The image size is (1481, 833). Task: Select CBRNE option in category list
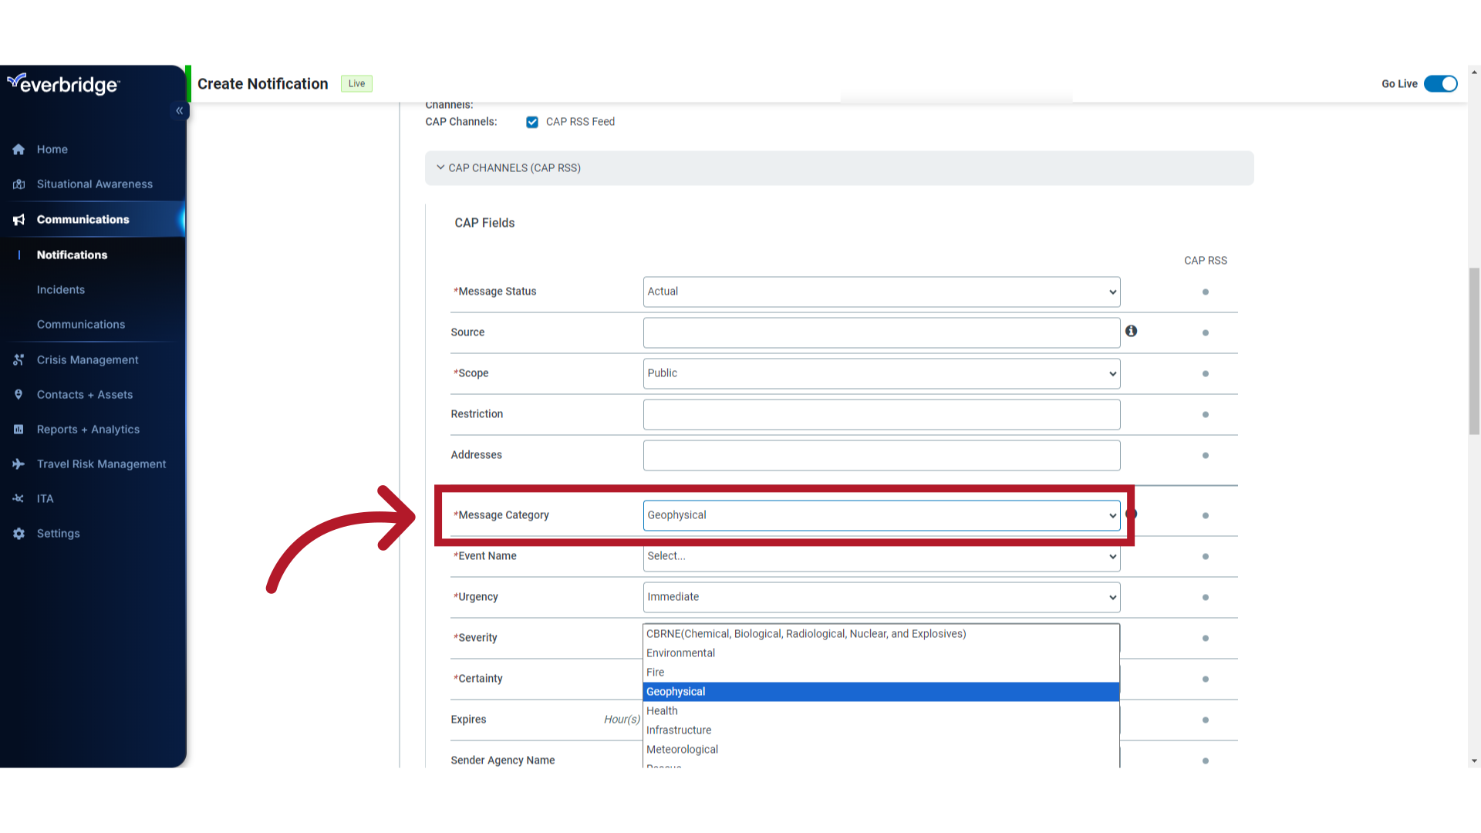click(x=881, y=634)
